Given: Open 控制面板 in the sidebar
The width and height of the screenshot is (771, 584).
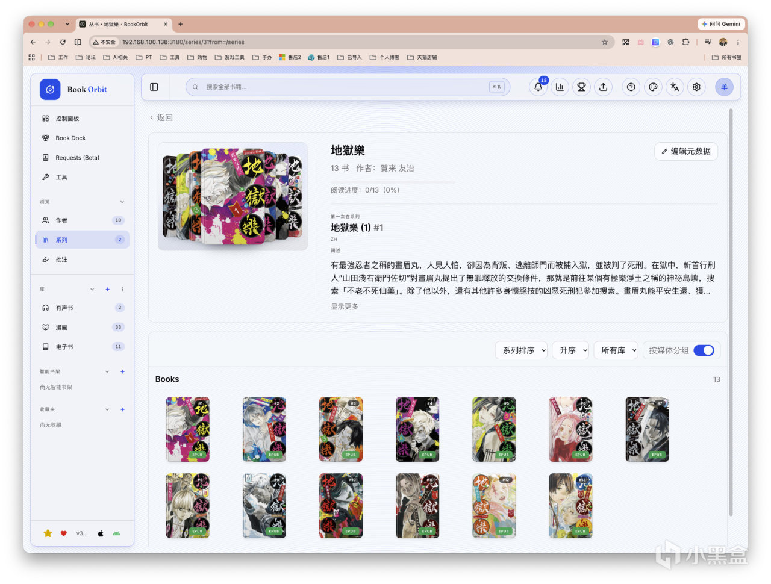Looking at the screenshot, I should click(x=82, y=119).
